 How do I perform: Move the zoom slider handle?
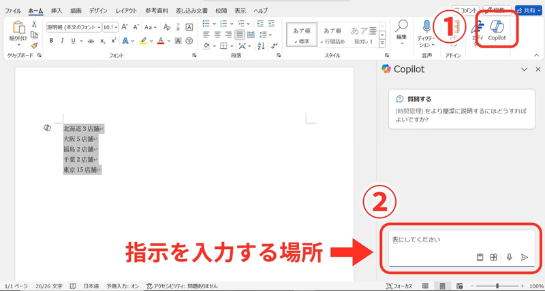(497, 286)
